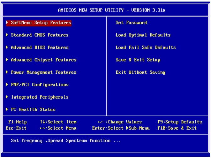Click the Enter:Select Sub-Menu hint
The height and width of the screenshot is (158, 211).
(121, 128)
